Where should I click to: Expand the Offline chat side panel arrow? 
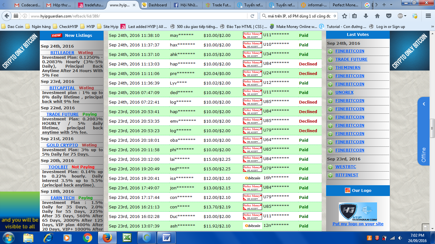(424, 104)
